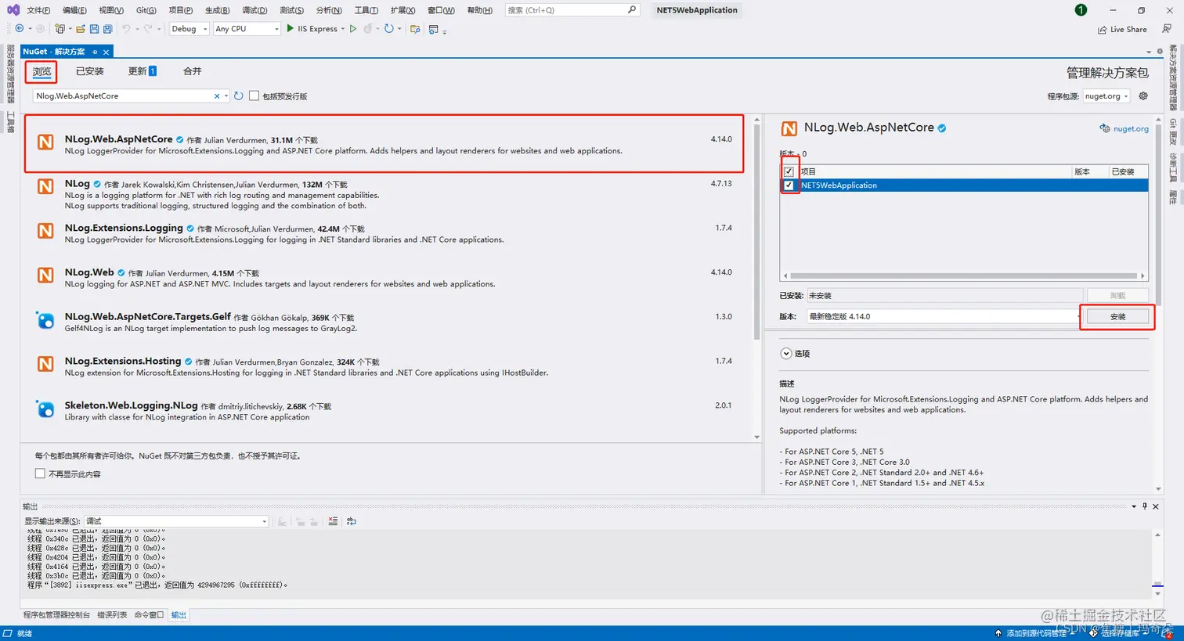This screenshot has height=641, width=1184.
Task: Clear all output with the red X list icon
Action: tap(333, 521)
